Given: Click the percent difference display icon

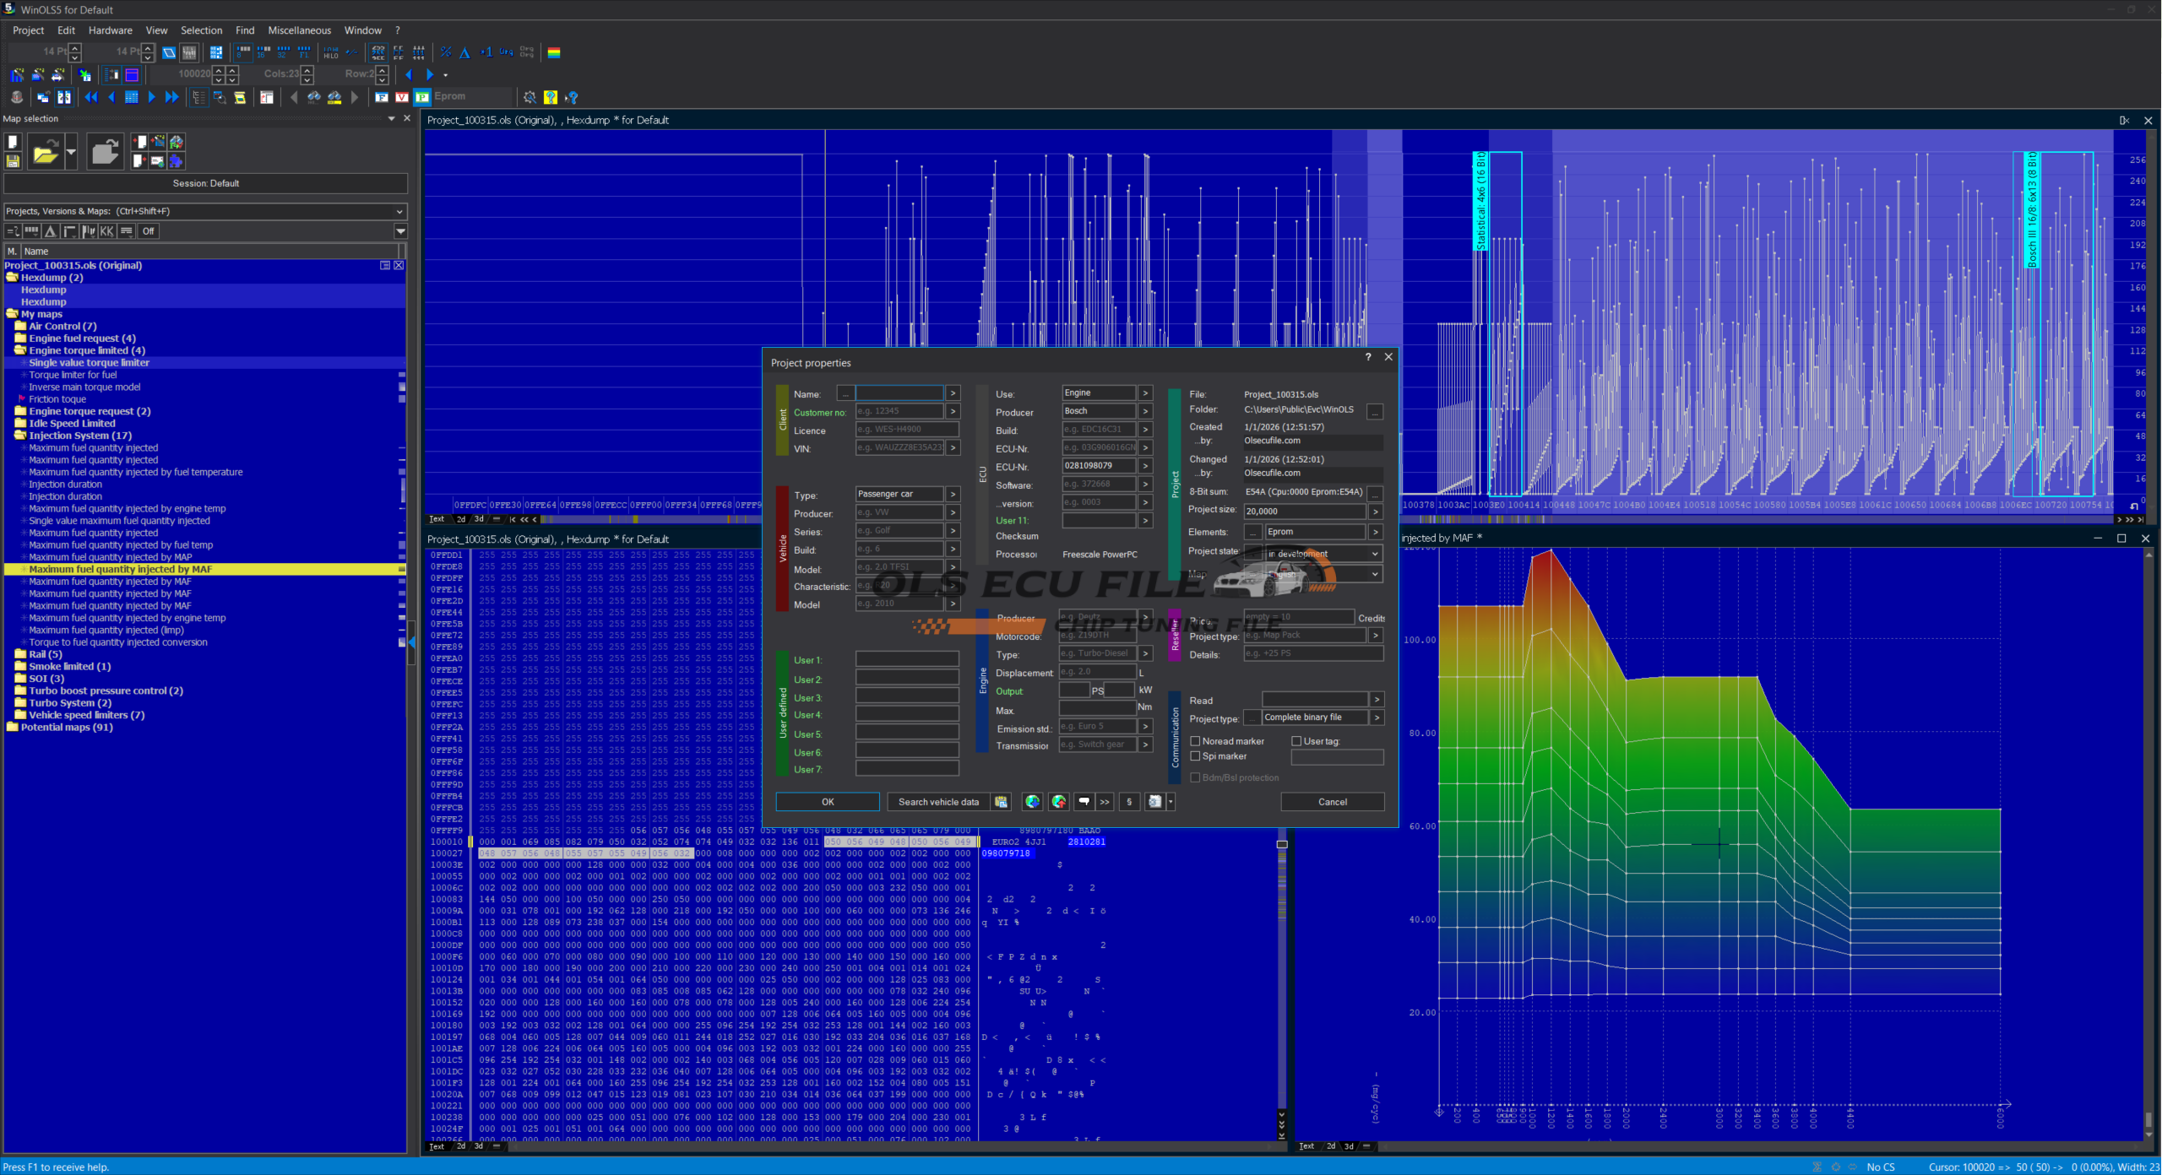Looking at the screenshot, I should coord(446,52).
